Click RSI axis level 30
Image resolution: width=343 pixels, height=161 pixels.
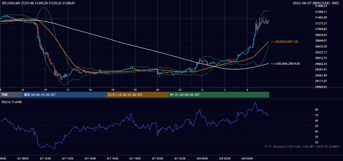coord(317,137)
